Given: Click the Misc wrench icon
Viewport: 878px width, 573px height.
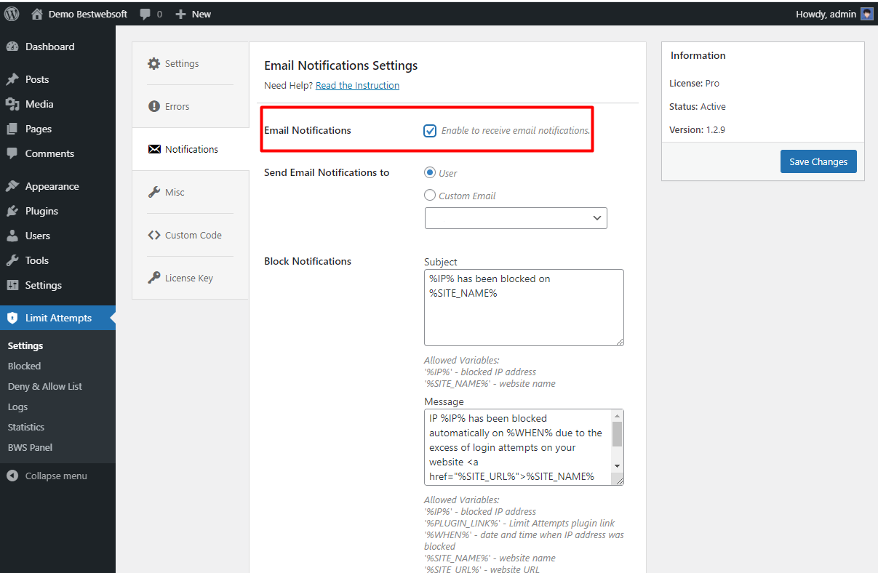Looking at the screenshot, I should (153, 192).
